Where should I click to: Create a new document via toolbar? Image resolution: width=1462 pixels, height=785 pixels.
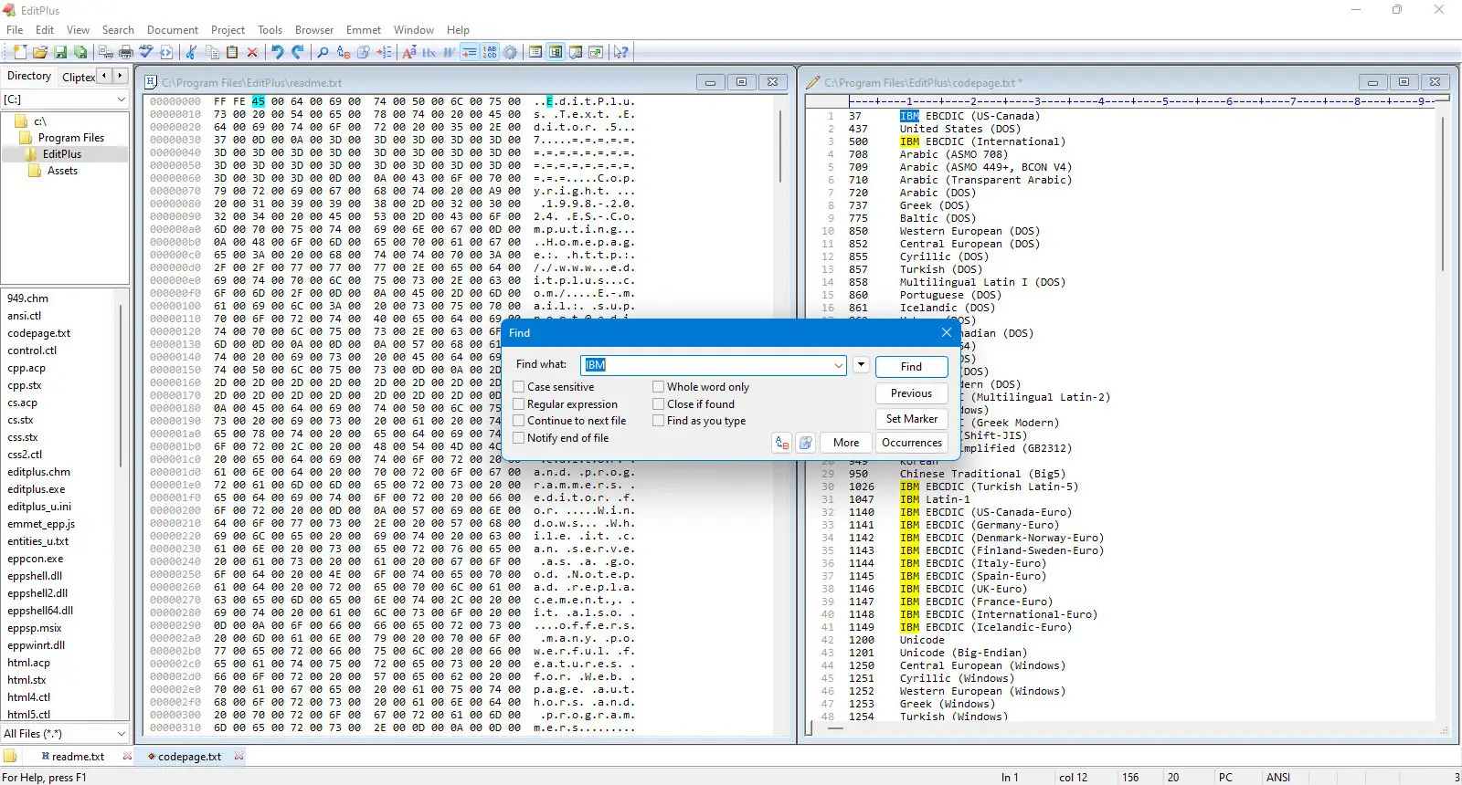coord(20,52)
